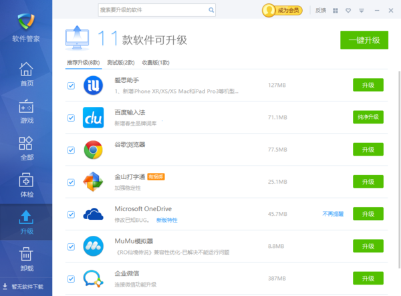
Task: Click the 加强稳定性 description text
Action: (128, 188)
